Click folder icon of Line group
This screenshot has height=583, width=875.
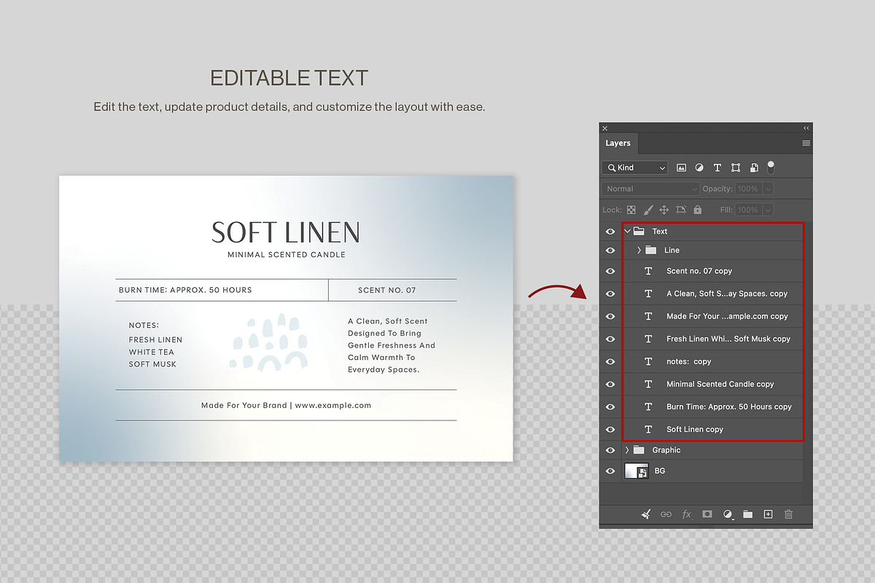(650, 250)
